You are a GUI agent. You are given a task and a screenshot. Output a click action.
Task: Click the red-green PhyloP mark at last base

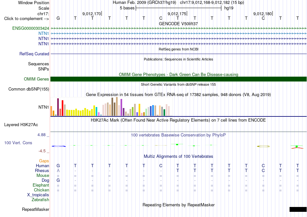[x=297, y=147]
